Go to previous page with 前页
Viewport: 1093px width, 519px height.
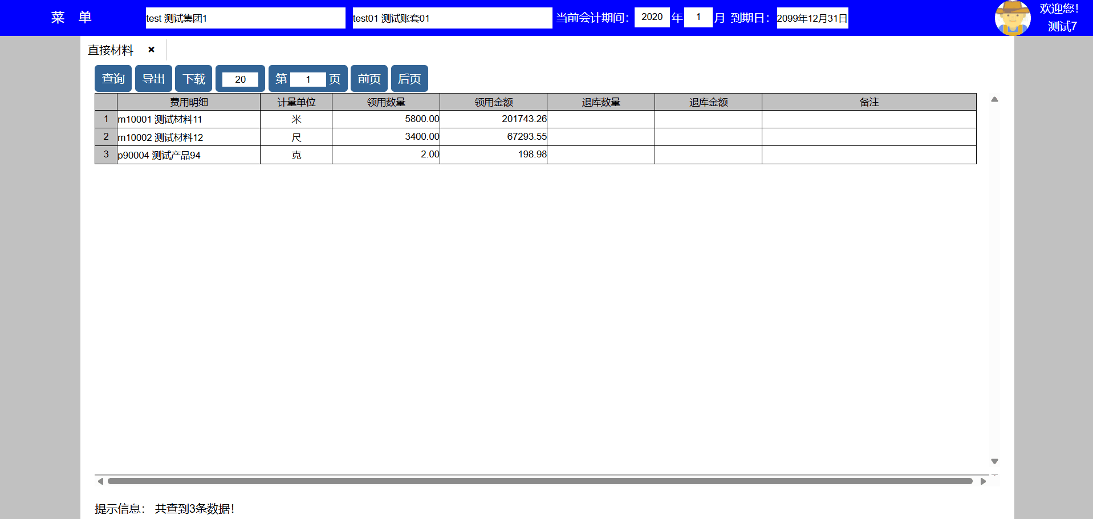pyautogui.click(x=369, y=79)
